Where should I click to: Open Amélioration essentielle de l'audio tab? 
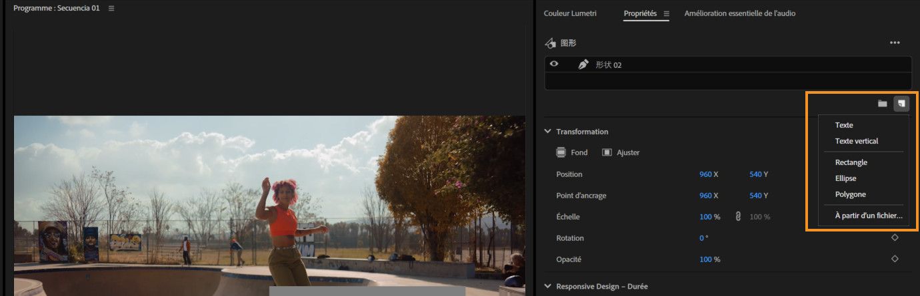pos(739,13)
